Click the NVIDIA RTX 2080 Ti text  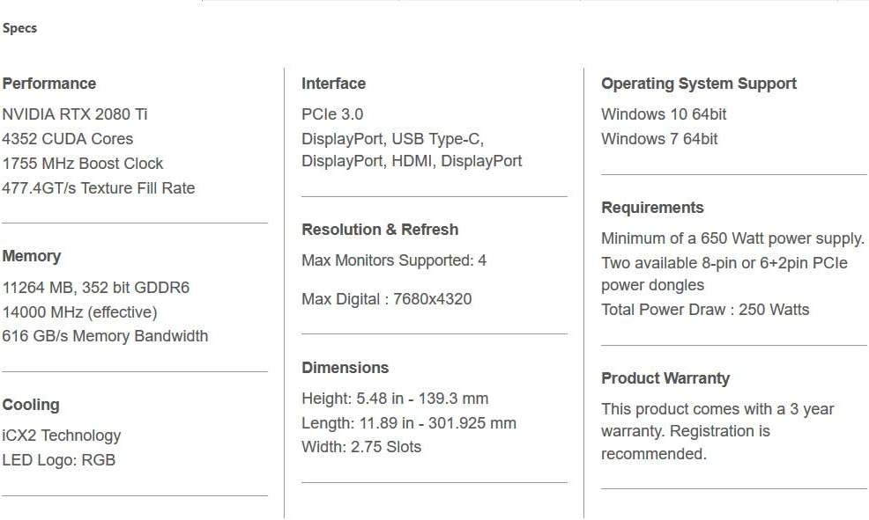pyautogui.click(x=75, y=114)
